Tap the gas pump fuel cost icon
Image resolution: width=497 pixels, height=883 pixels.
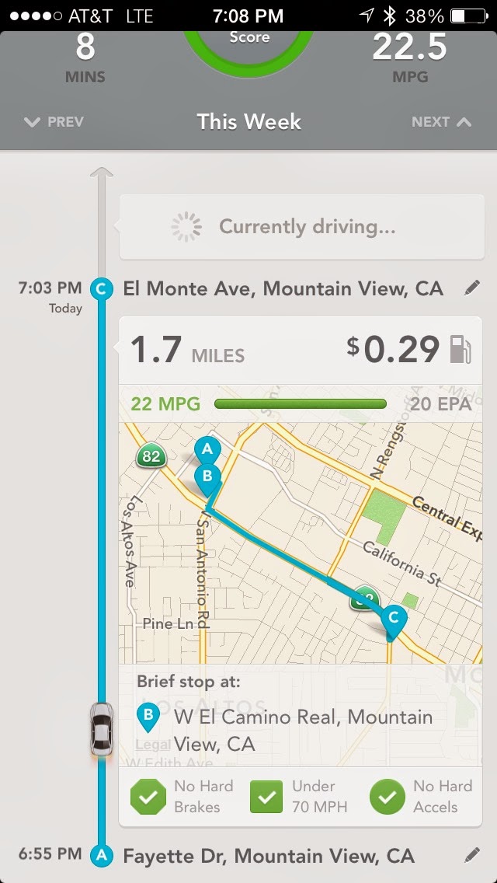(x=460, y=349)
